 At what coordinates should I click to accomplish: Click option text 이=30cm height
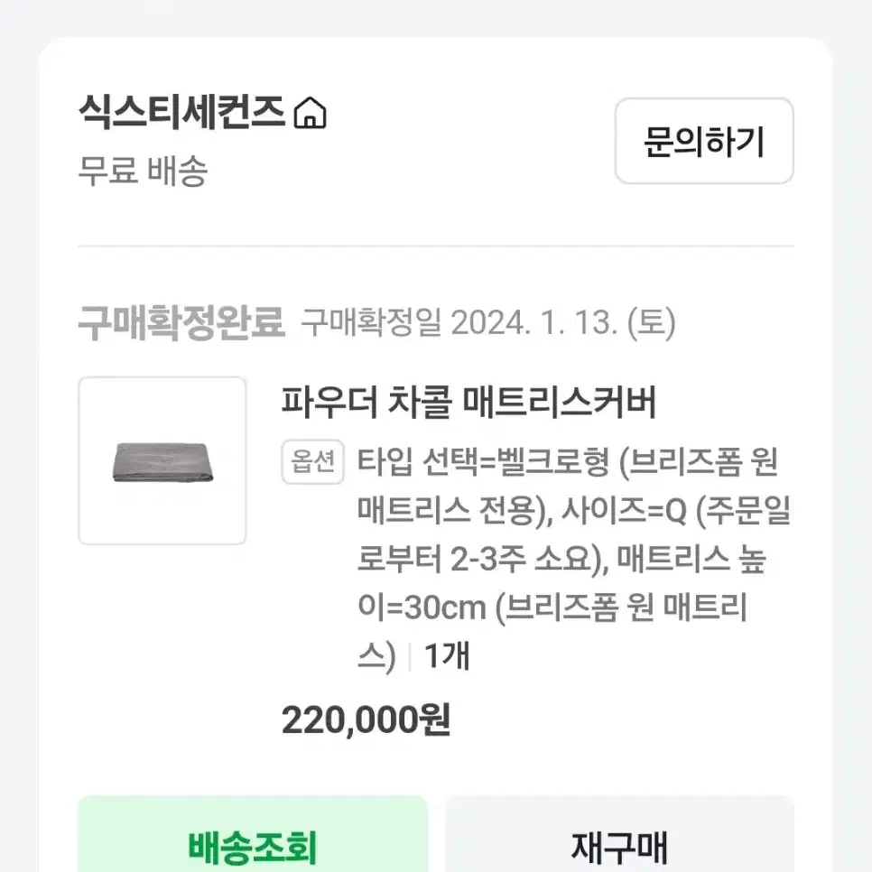[x=422, y=608]
